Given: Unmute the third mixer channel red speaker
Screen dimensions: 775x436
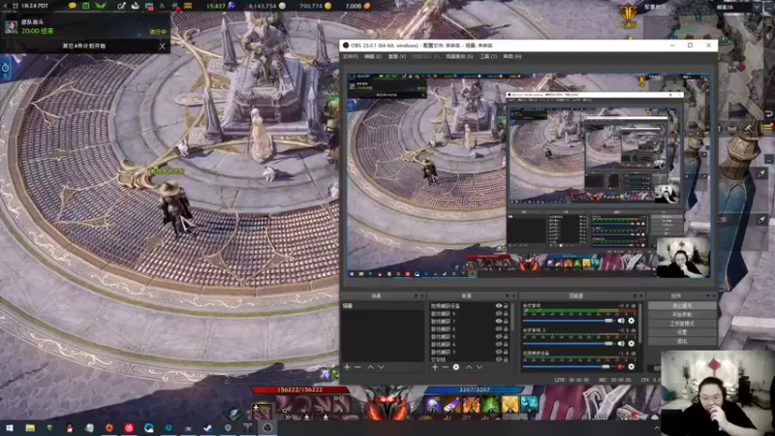Looking at the screenshot, I should coord(621,367).
